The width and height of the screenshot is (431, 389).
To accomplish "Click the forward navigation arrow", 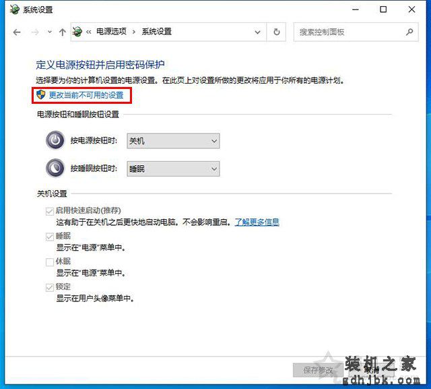I will [x=35, y=32].
